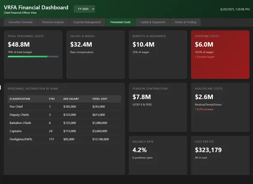Select the Personnel Costs tab
The width and height of the screenshot is (253, 184).
coord(120,22)
